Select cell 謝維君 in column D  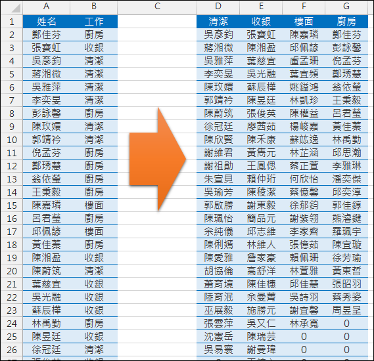pyautogui.click(x=218, y=153)
